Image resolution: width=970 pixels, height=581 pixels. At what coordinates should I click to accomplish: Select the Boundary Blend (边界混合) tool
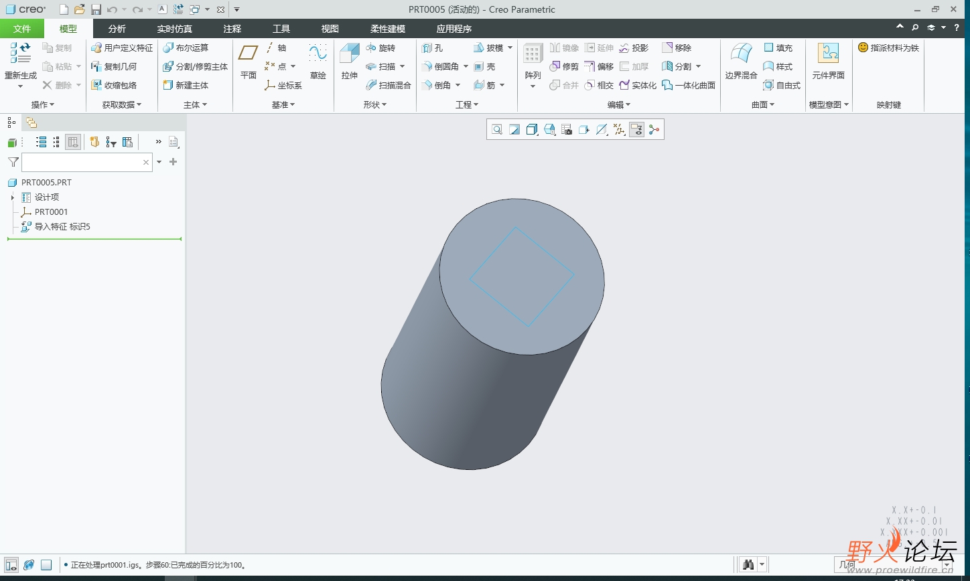pyautogui.click(x=741, y=60)
